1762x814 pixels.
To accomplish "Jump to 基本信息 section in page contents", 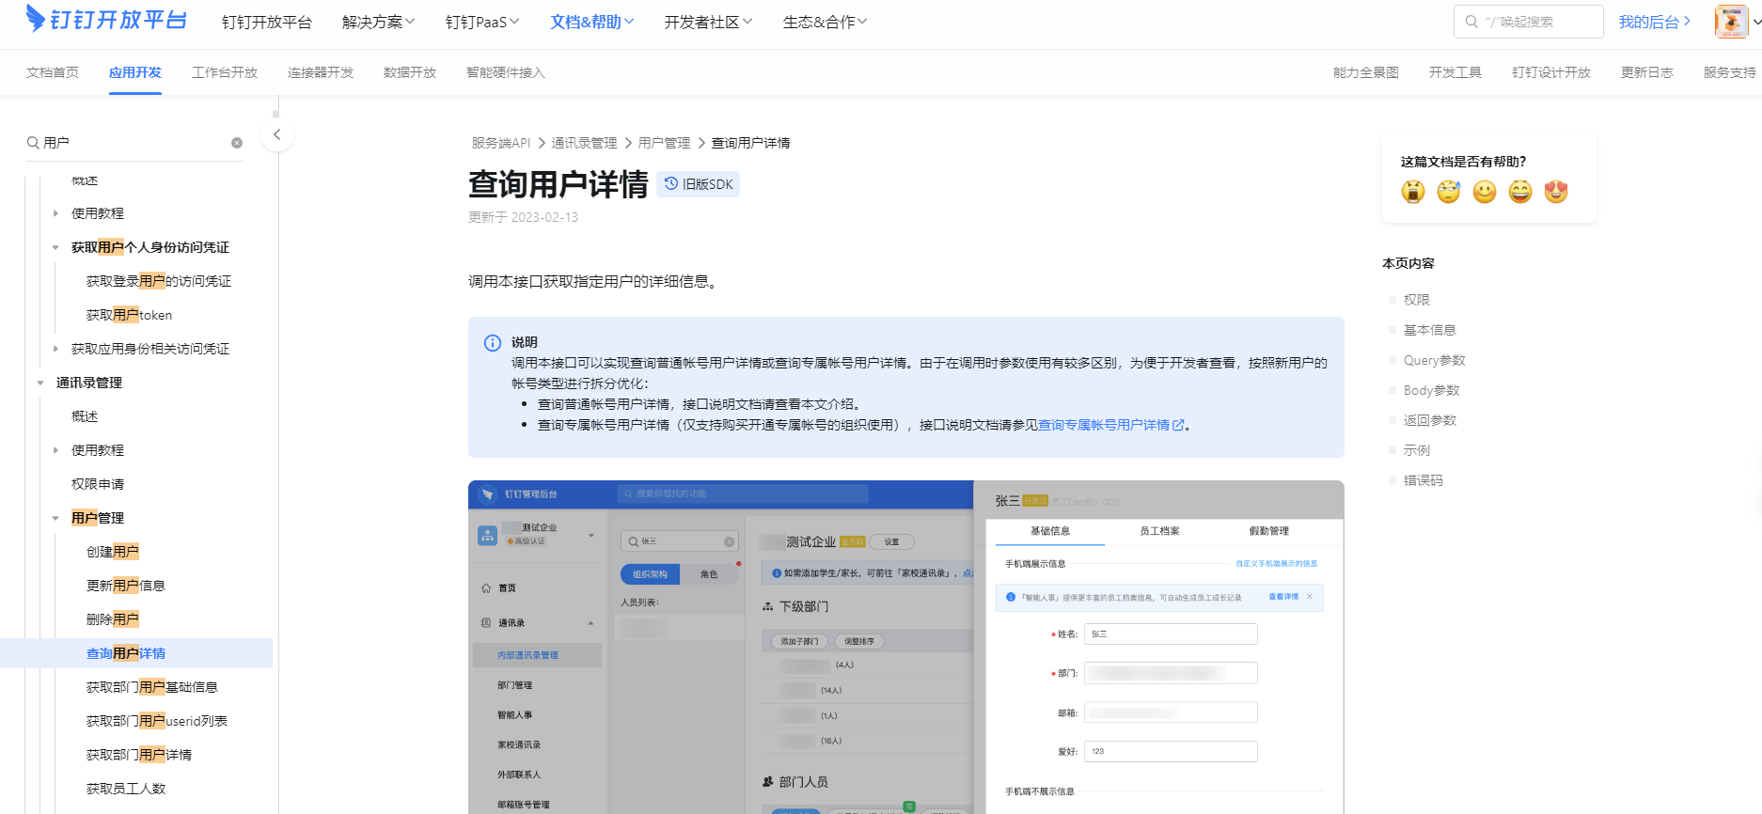I will coord(1429,330).
